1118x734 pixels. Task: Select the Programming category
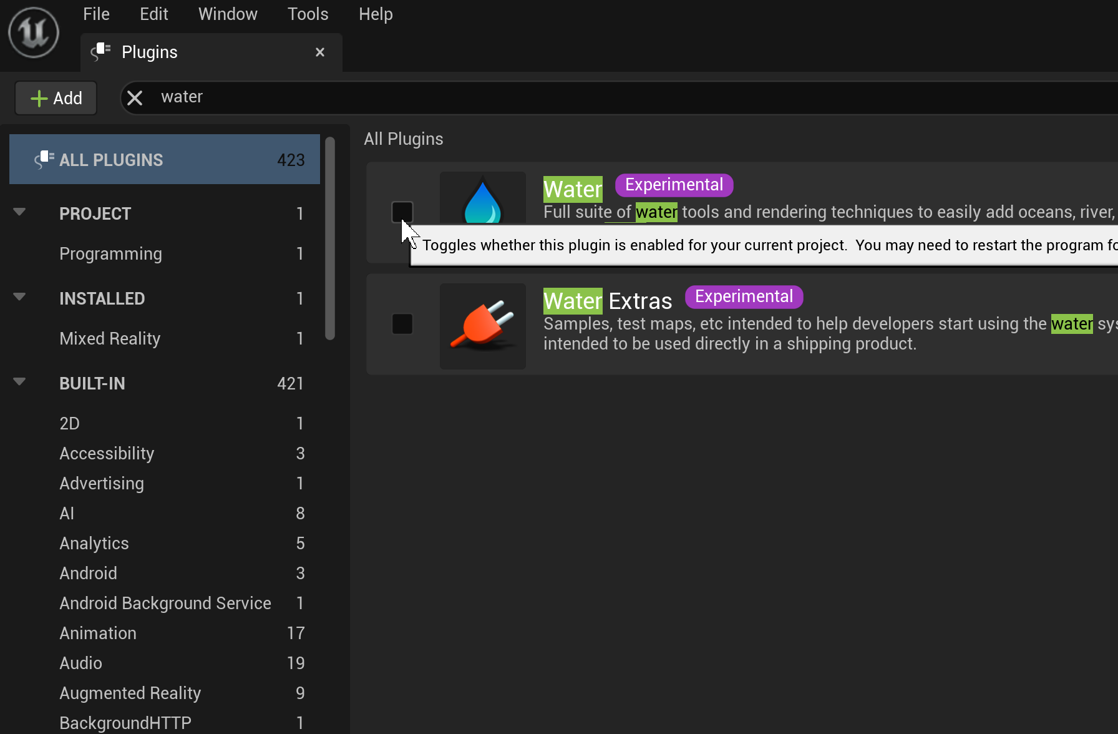[165, 253]
